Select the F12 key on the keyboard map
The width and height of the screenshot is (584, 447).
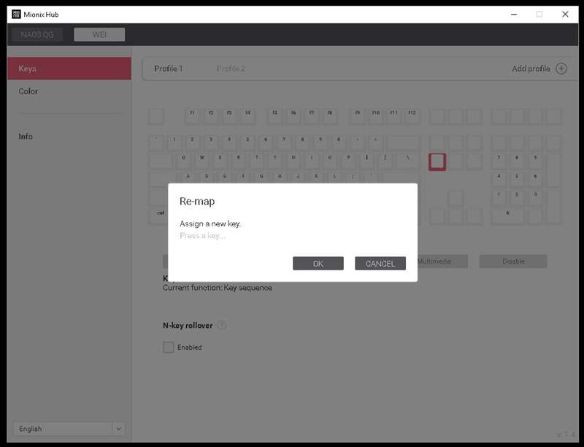pos(412,116)
